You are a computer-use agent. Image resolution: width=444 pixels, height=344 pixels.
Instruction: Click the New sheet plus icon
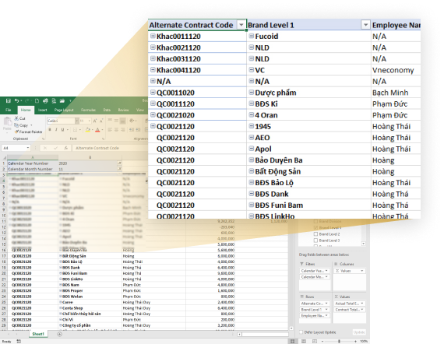[x=59, y=334]
